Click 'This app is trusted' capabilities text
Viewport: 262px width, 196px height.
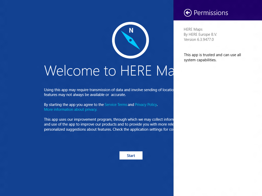[x=212, y=57]
